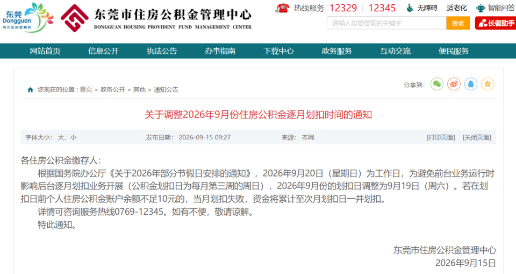
Task: Click the red notice title heading
Action: [259, 115]
